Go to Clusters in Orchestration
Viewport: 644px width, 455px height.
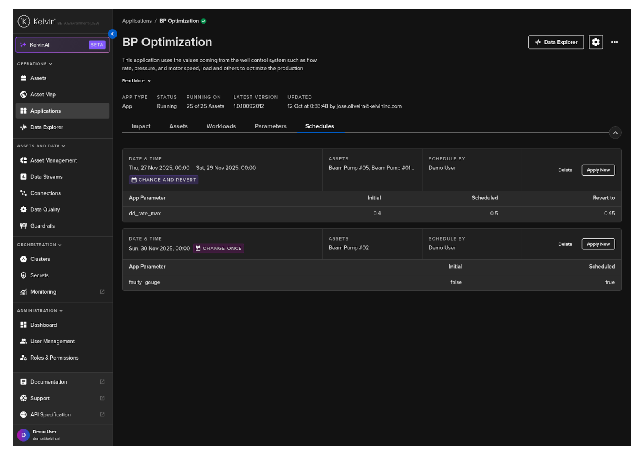click(x=40, y=259)
